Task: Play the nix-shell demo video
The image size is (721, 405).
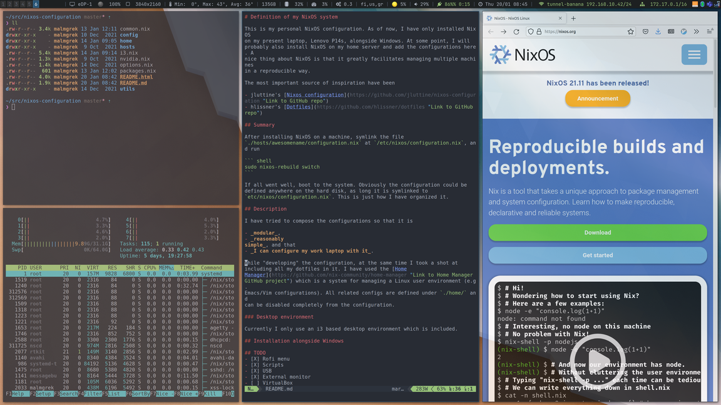Action: pyautogui.click(x=597, y=361)
